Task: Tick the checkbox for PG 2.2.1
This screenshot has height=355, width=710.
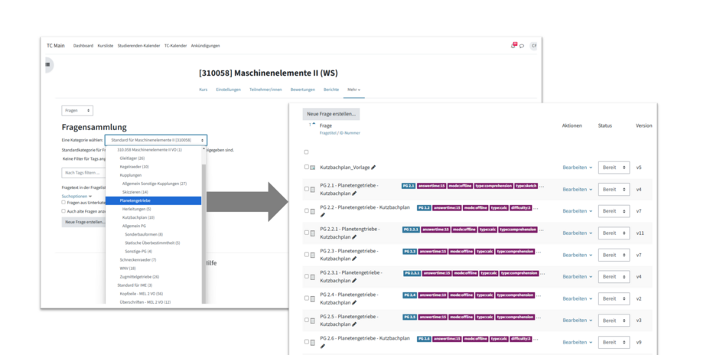Action: [307, 233]
